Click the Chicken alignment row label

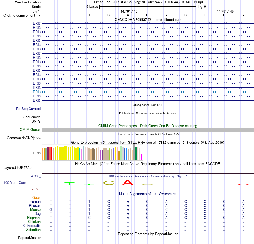click(x=34, y=222)
